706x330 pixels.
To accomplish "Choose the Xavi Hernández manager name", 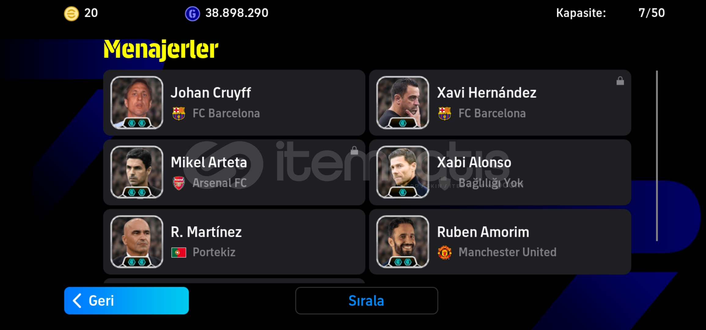I will pos(487,93).
